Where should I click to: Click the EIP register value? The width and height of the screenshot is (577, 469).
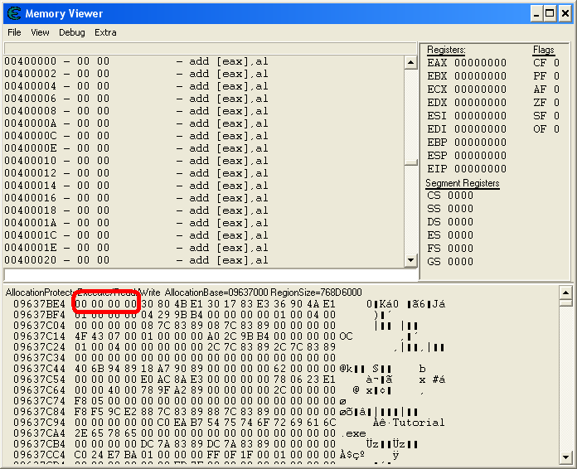(x=480, y=169)
